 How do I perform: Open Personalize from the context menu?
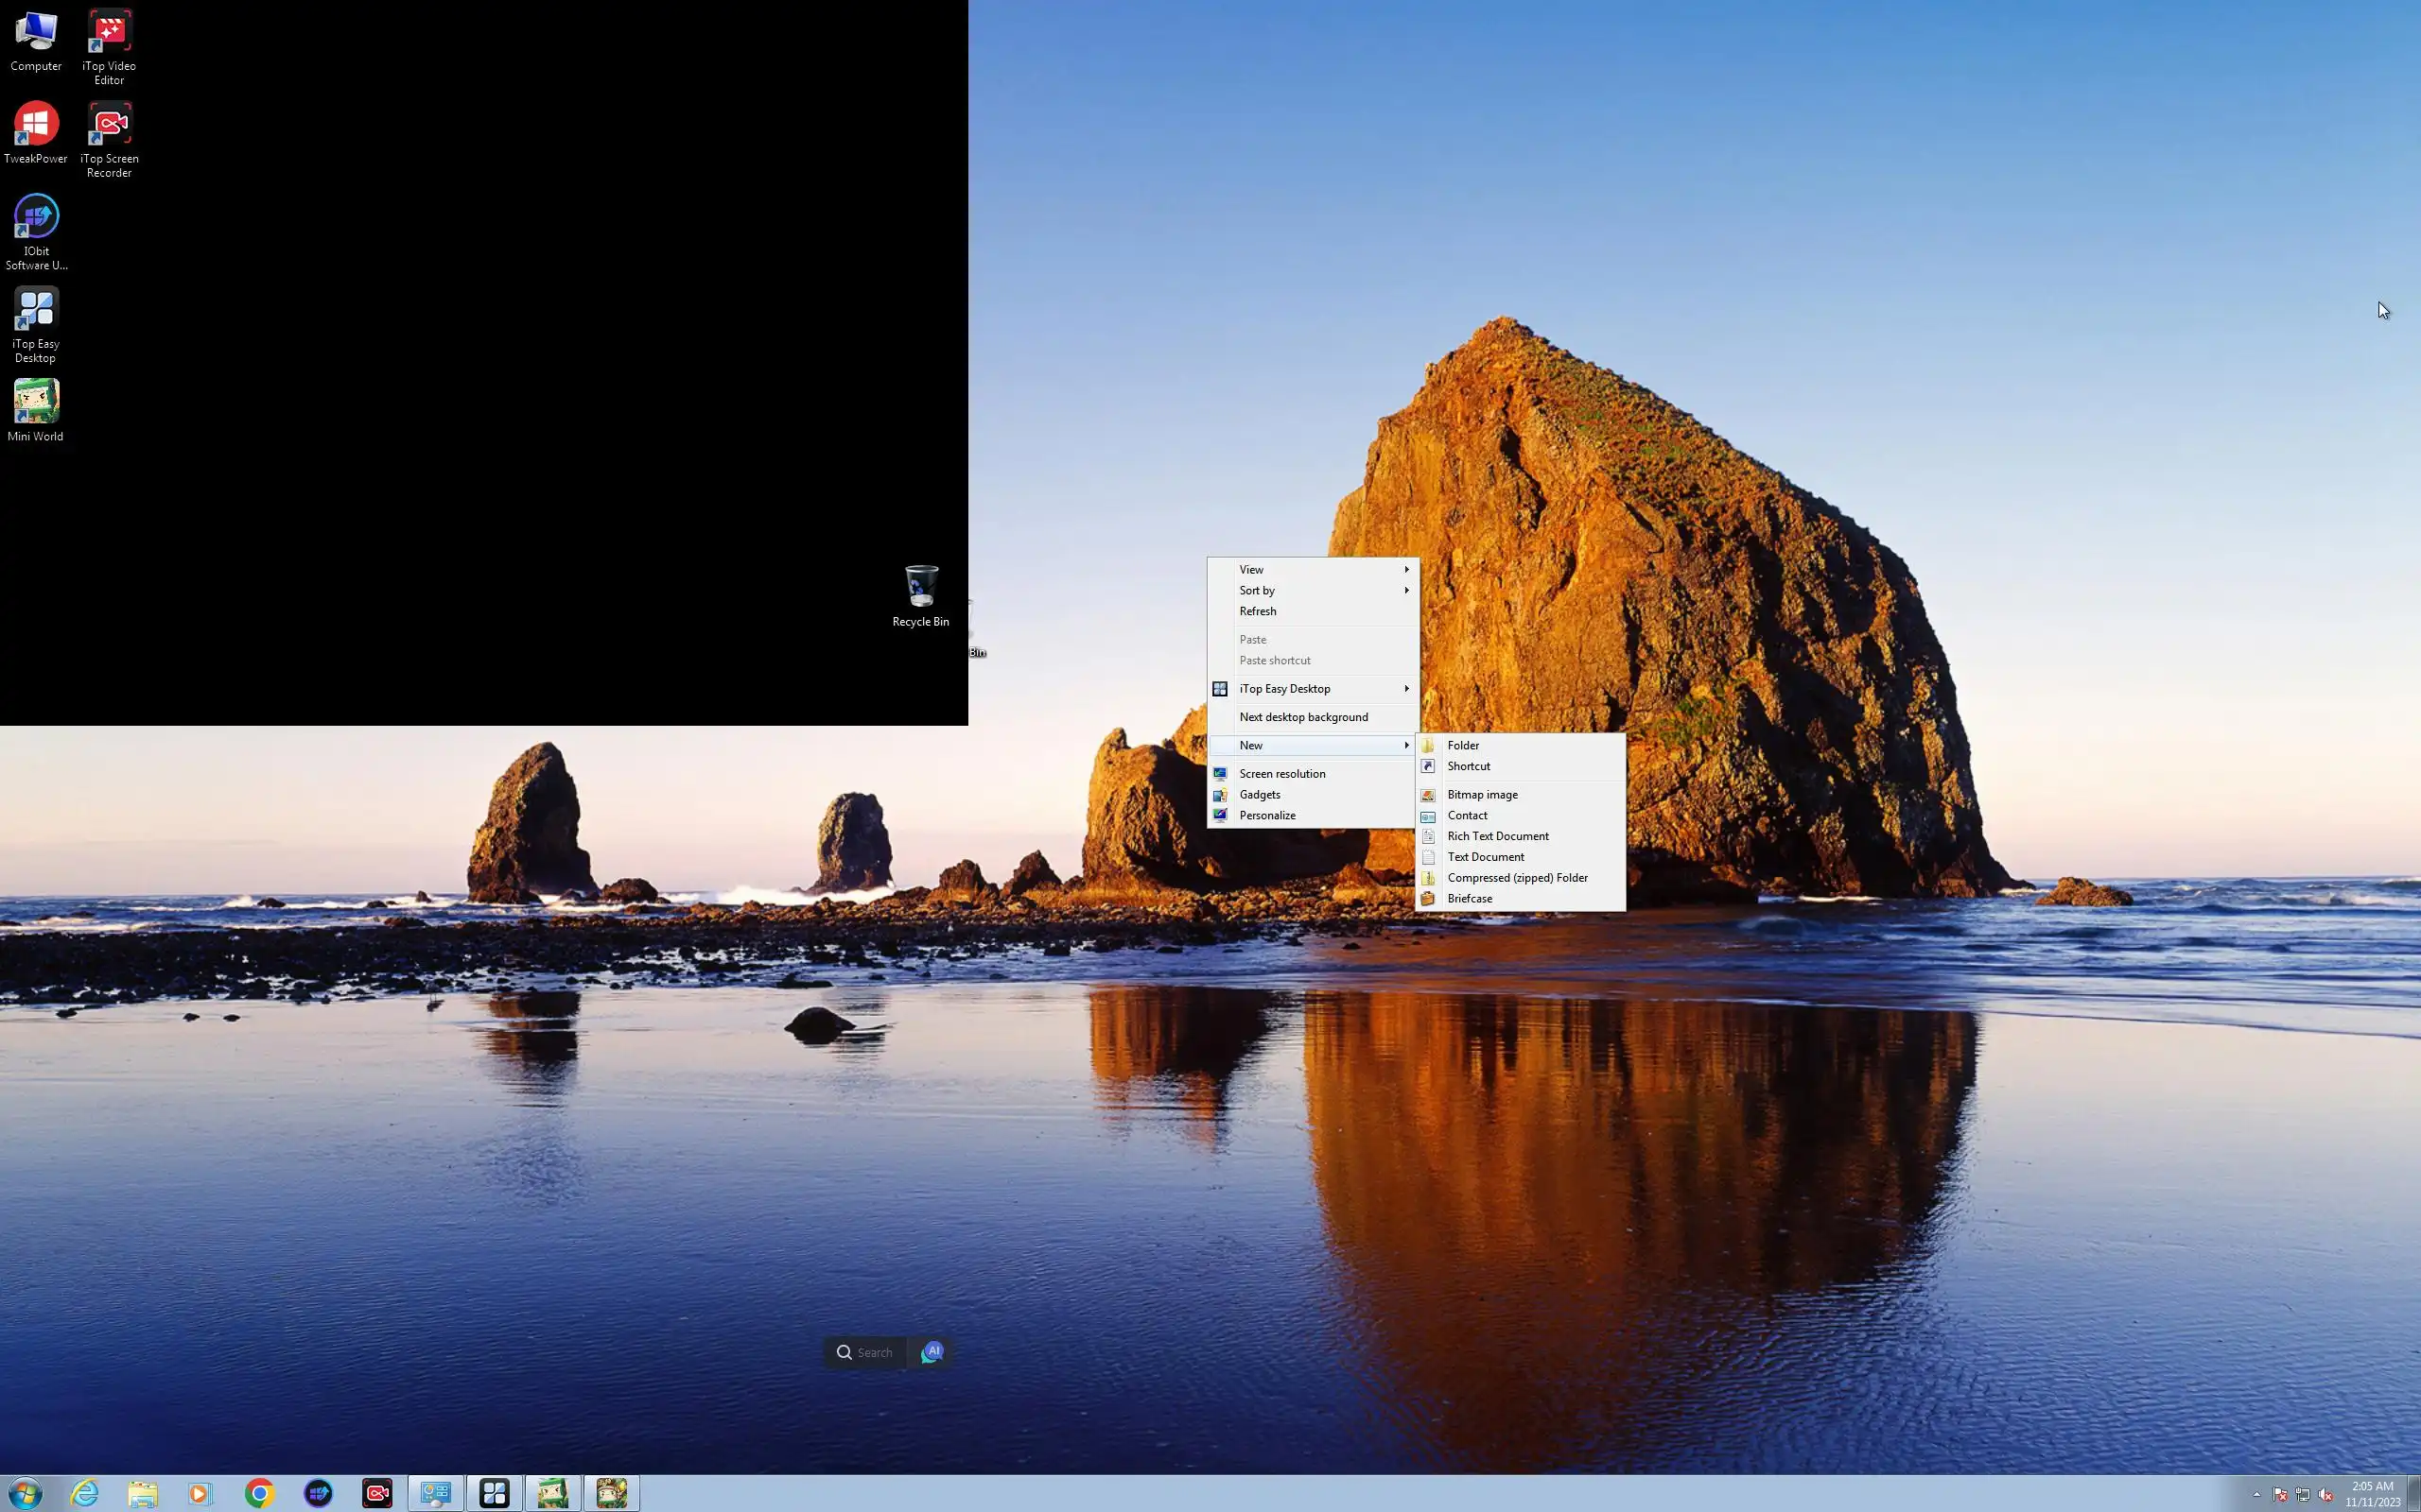click(x=1266, y=816)
